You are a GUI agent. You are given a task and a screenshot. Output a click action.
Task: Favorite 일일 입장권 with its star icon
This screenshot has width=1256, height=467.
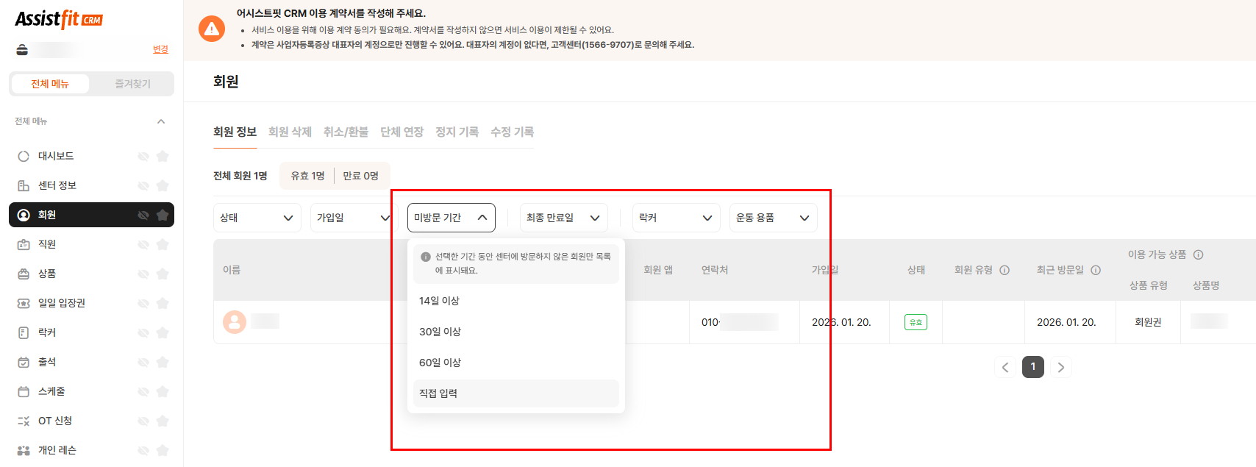point(163,303)
